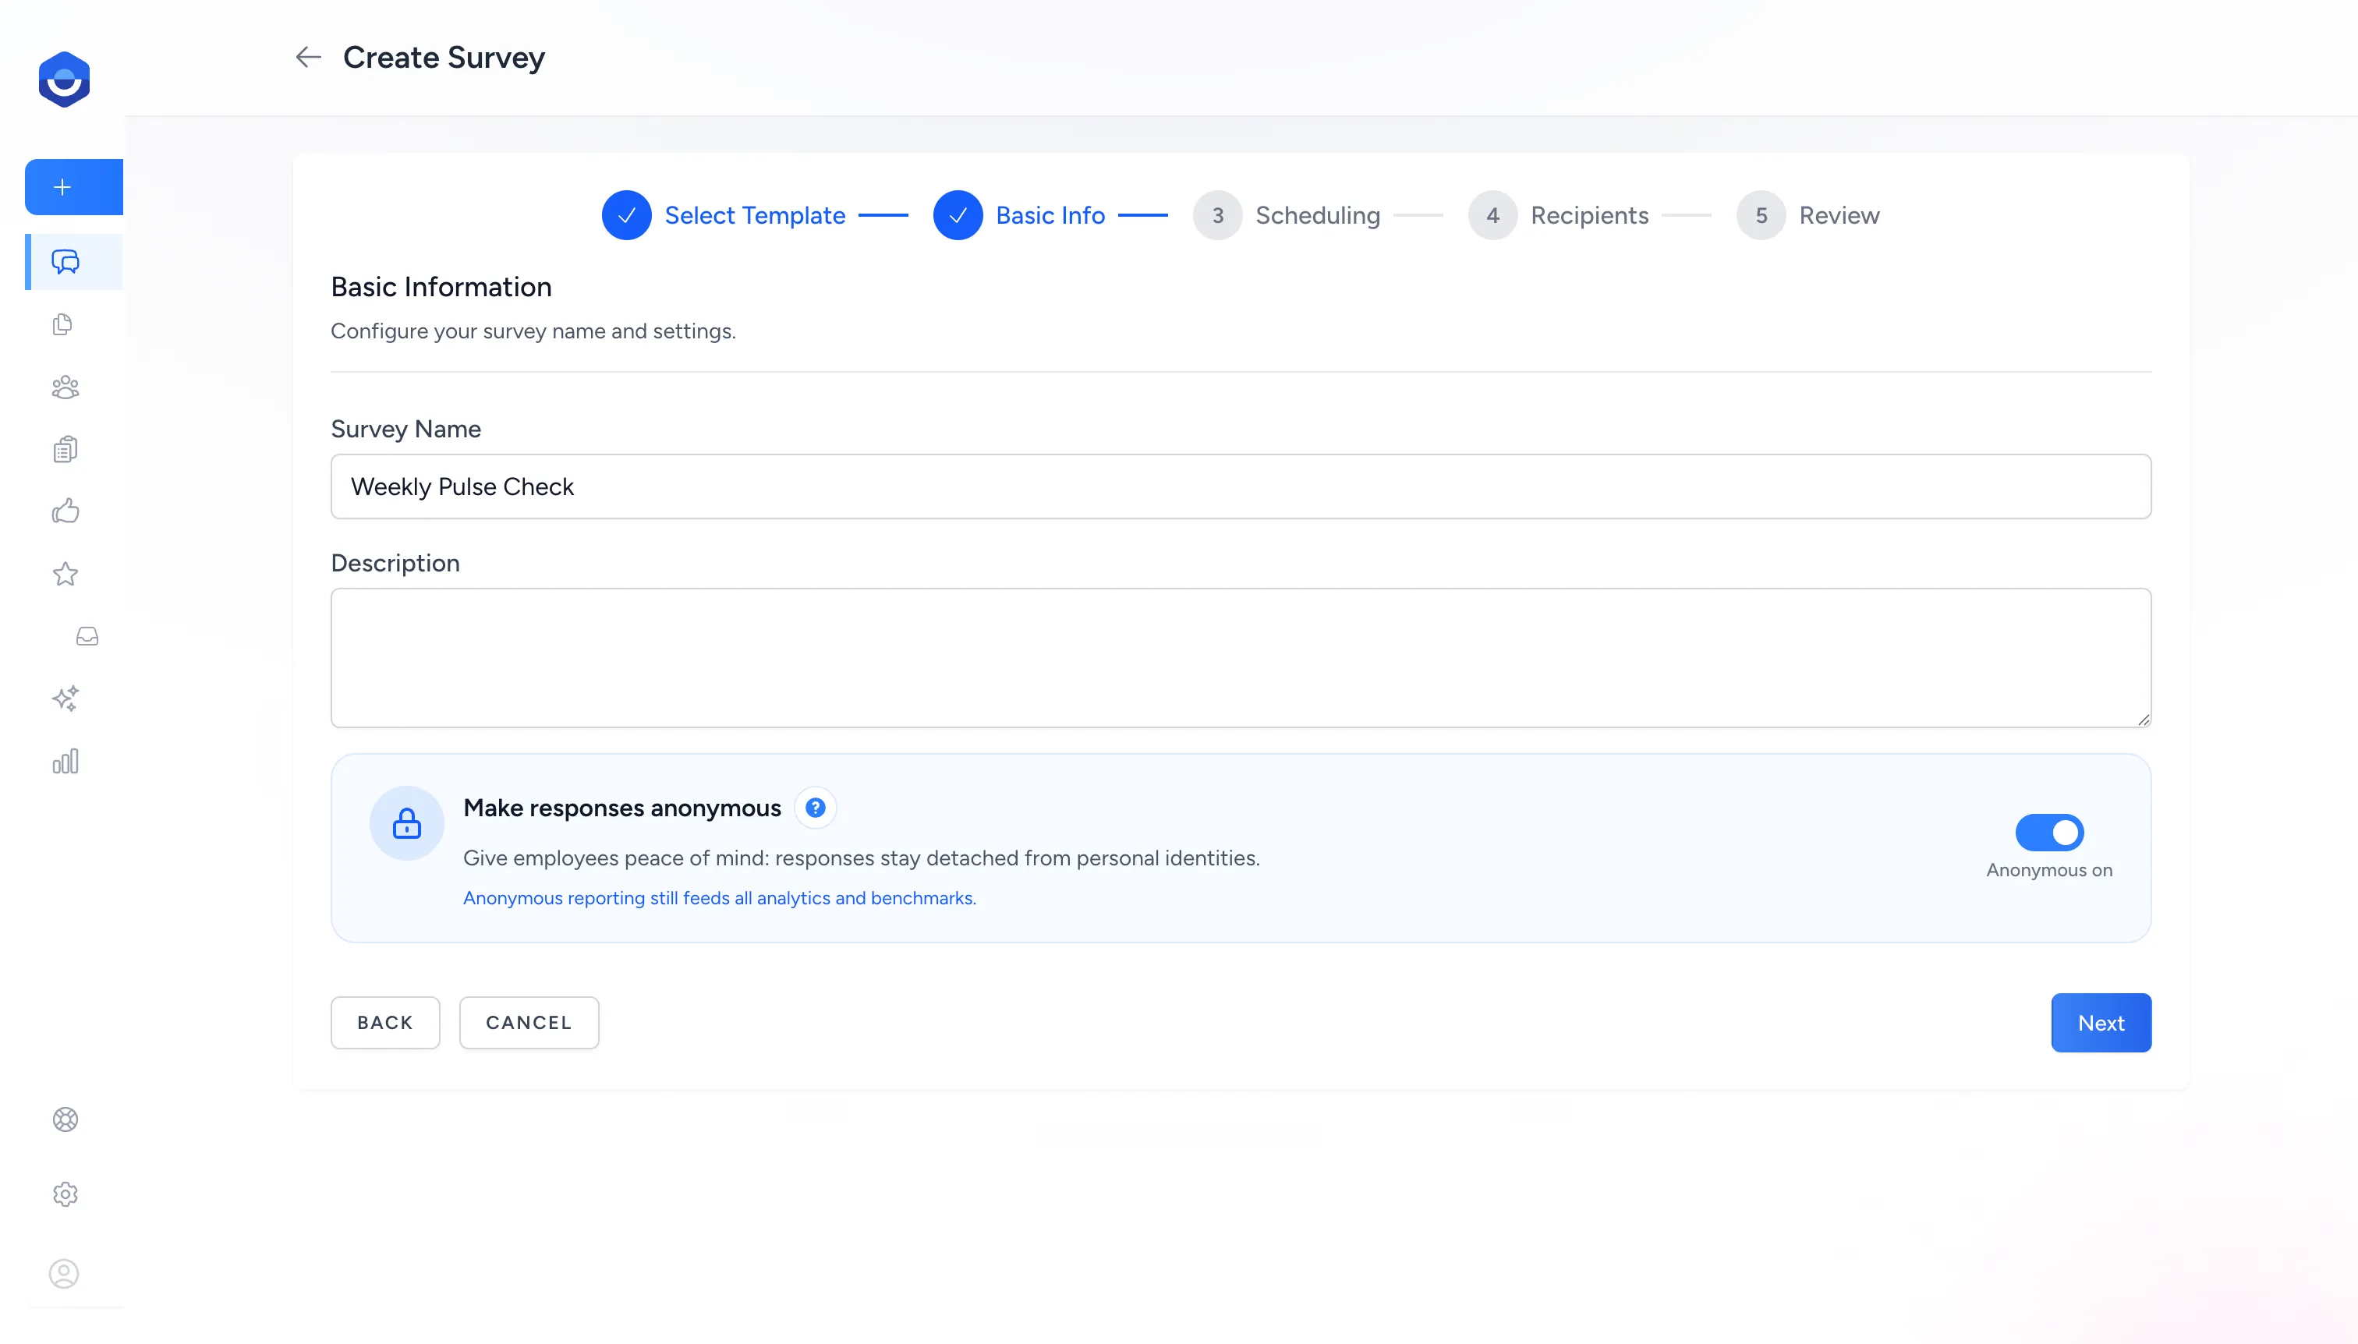Image resolution: width=2358 pixels, height=1344 pixels.
Task: Open the inbox tray icon
Action: (86, 636)
